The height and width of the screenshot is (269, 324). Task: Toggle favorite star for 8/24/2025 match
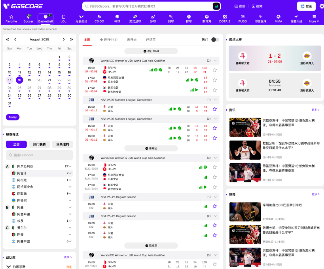215,177
